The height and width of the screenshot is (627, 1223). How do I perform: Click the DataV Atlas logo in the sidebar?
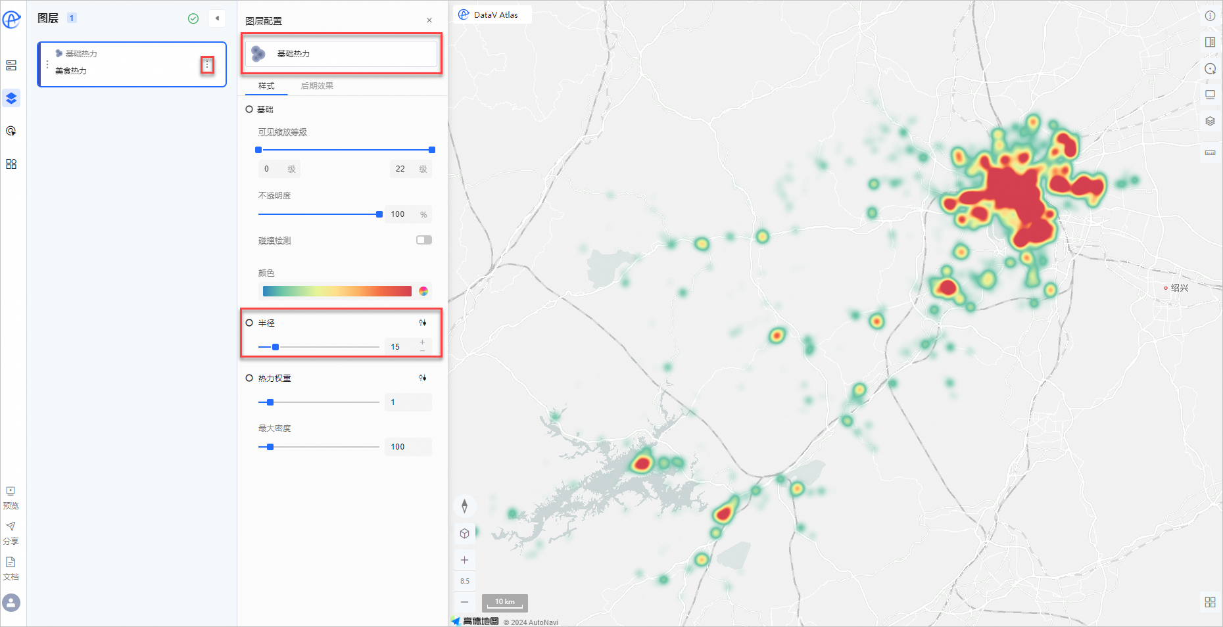tap(11, 20)
